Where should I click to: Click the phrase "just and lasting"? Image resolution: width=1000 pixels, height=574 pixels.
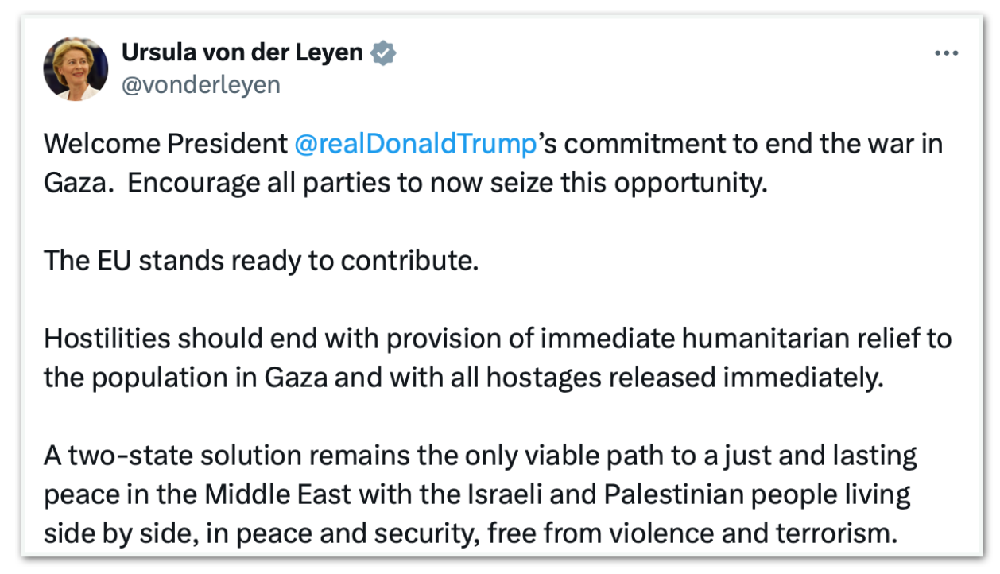pyautogui.click(x=820, y=455)
